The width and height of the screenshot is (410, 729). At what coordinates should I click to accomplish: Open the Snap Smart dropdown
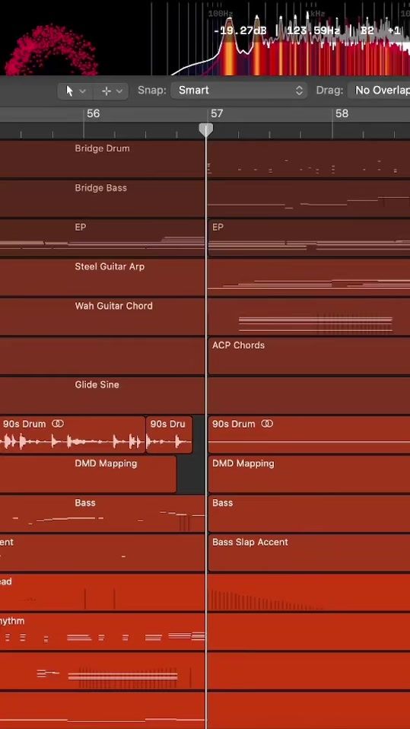click(239, 91)
